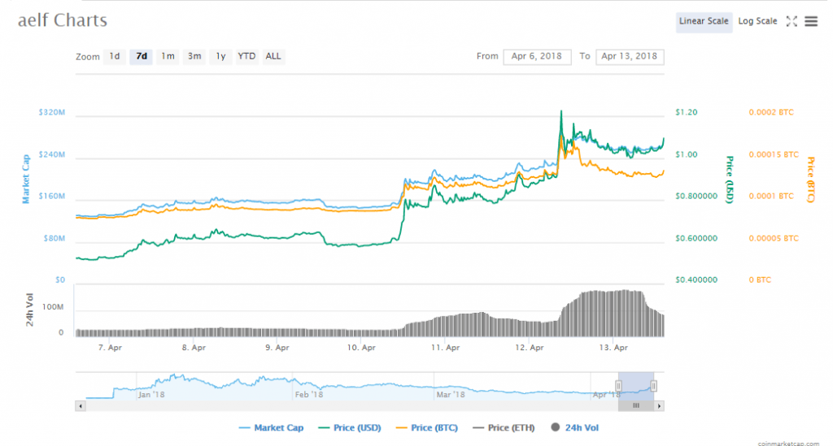Edit the To date field
The width and height of the screenshot is (833, 446).
coord(630,57)
